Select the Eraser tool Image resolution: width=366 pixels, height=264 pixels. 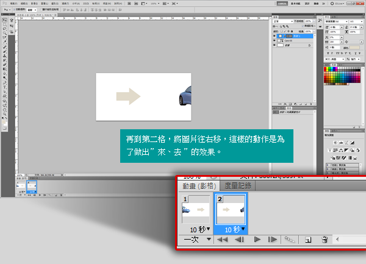click(x=5, y=65)
